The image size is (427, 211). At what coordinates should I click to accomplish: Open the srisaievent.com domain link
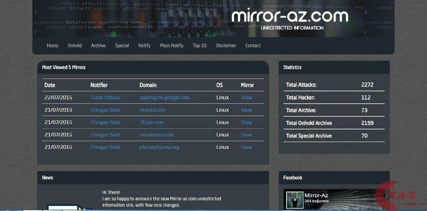(157, 134)
